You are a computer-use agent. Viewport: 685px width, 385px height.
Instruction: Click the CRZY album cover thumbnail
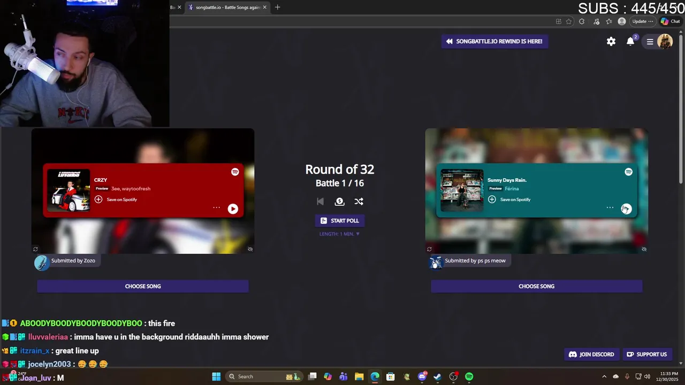[x=68, y=190]
